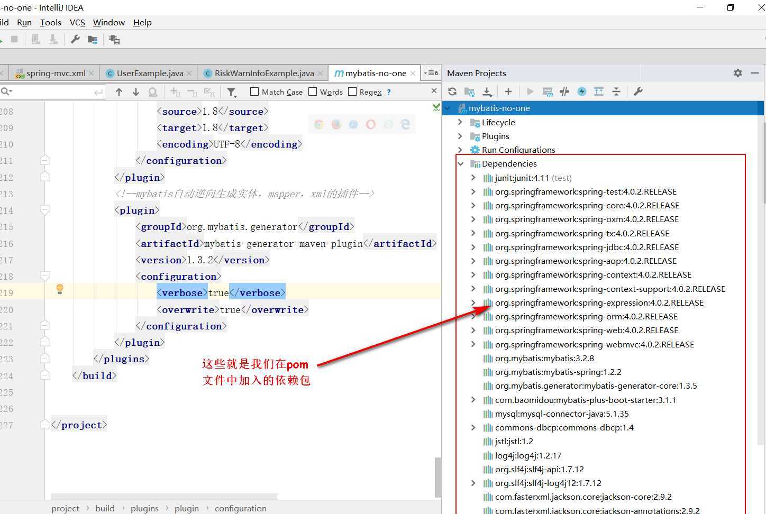
Task: Open regex help question mark
Action: [389, 92]
